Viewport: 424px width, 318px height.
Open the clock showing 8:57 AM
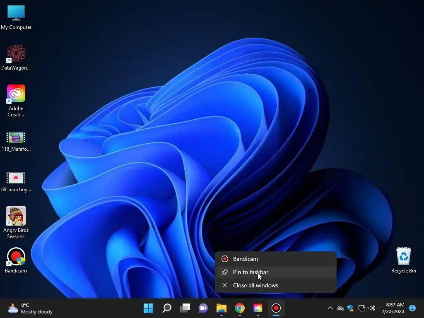click(393, 308)
